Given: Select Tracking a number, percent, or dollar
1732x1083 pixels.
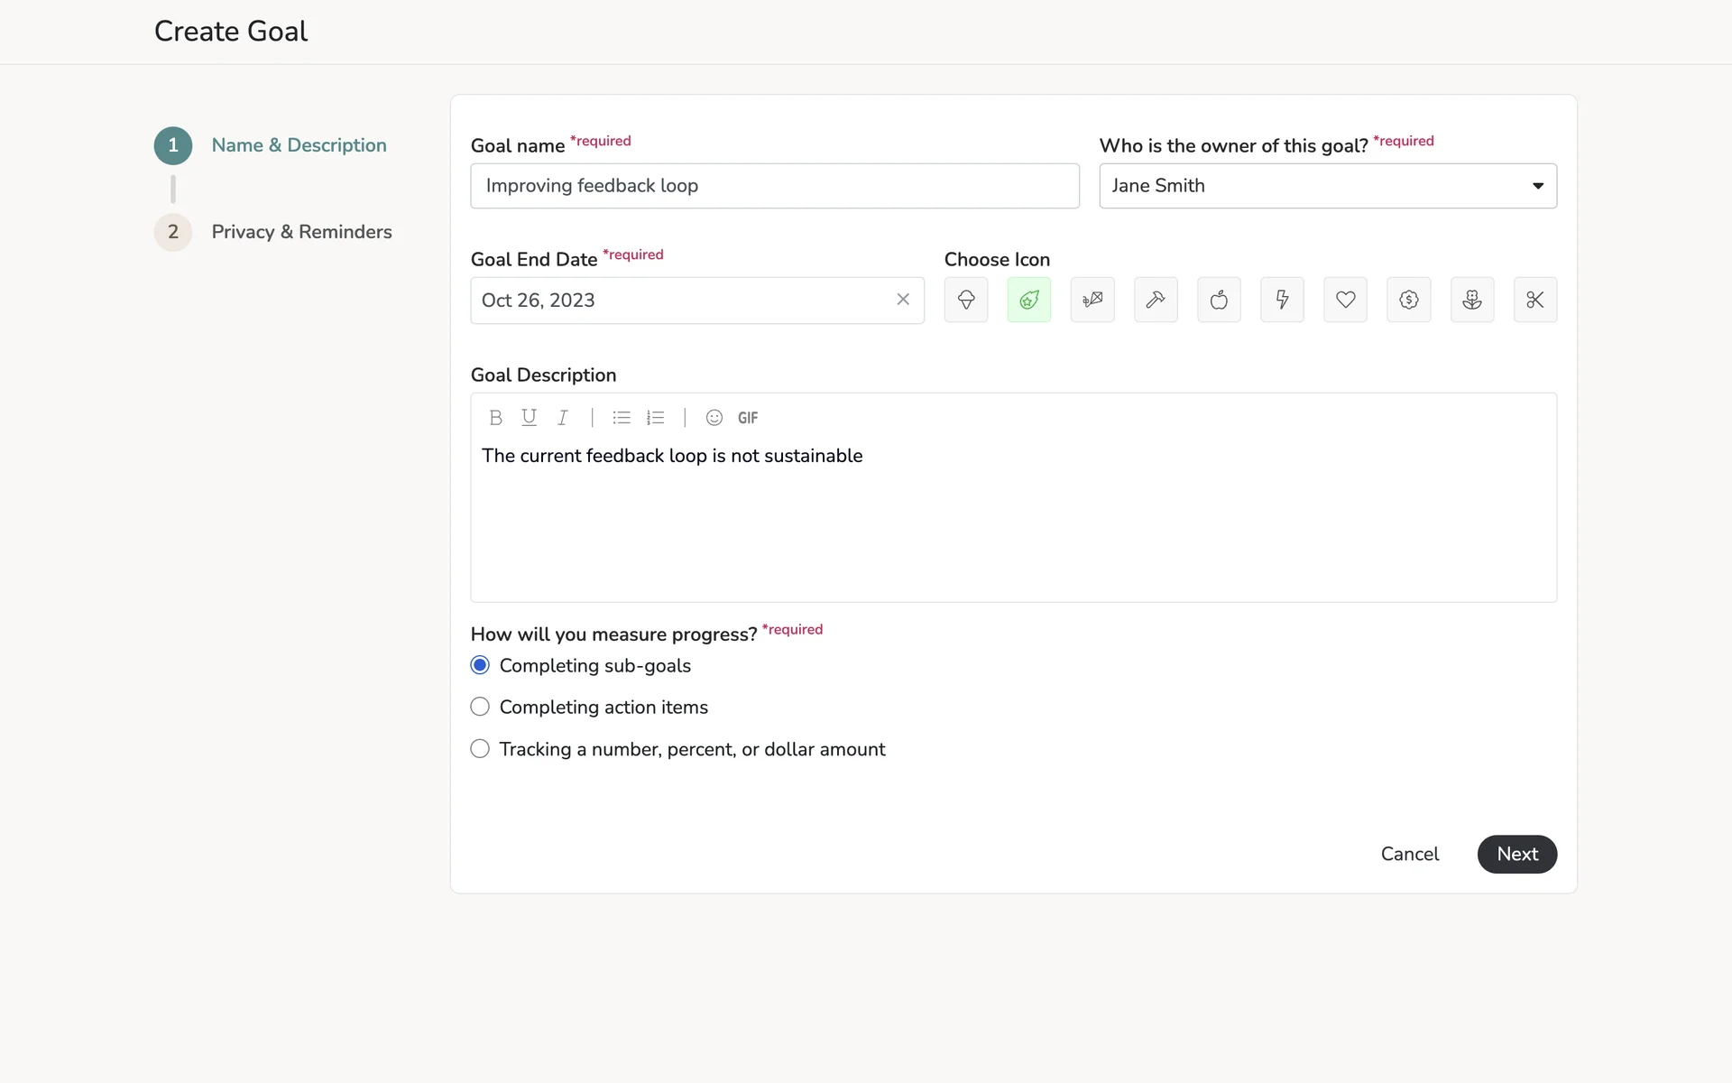Looking at the screenshot, I should [x=480, y=749].
